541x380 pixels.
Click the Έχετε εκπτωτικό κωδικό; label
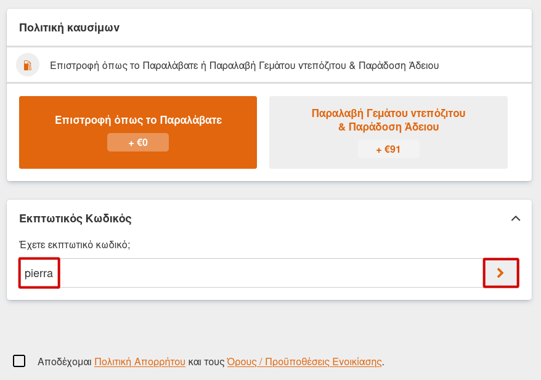[75, 245]
